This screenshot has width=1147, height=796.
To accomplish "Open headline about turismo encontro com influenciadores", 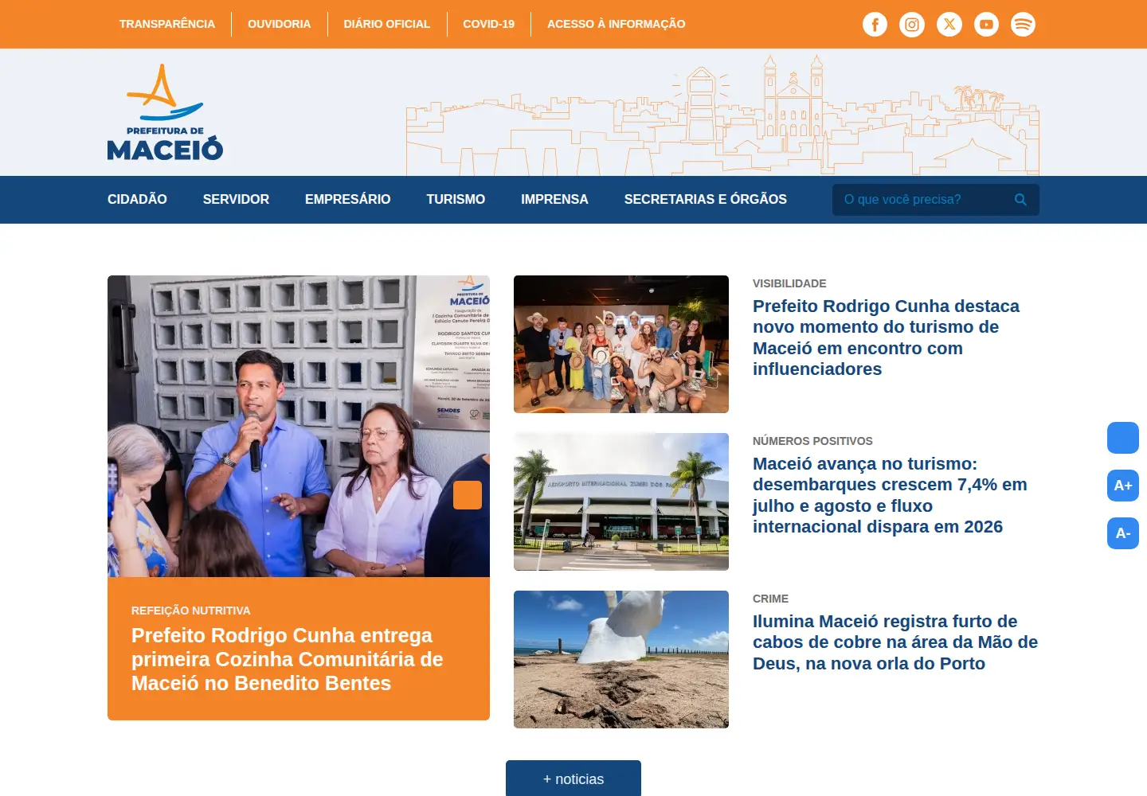I will [886, 338].
